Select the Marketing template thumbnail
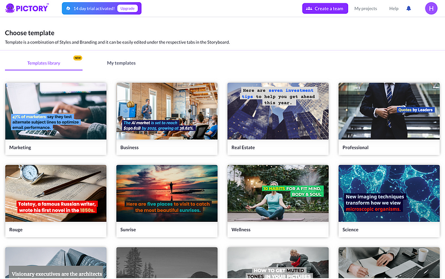The height and width of the screenshot is (279, 445). pyautogui.click(x=56, y=111)
